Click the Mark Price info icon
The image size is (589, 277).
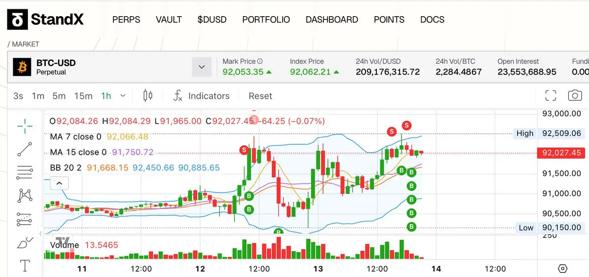(x=260, y=61)
